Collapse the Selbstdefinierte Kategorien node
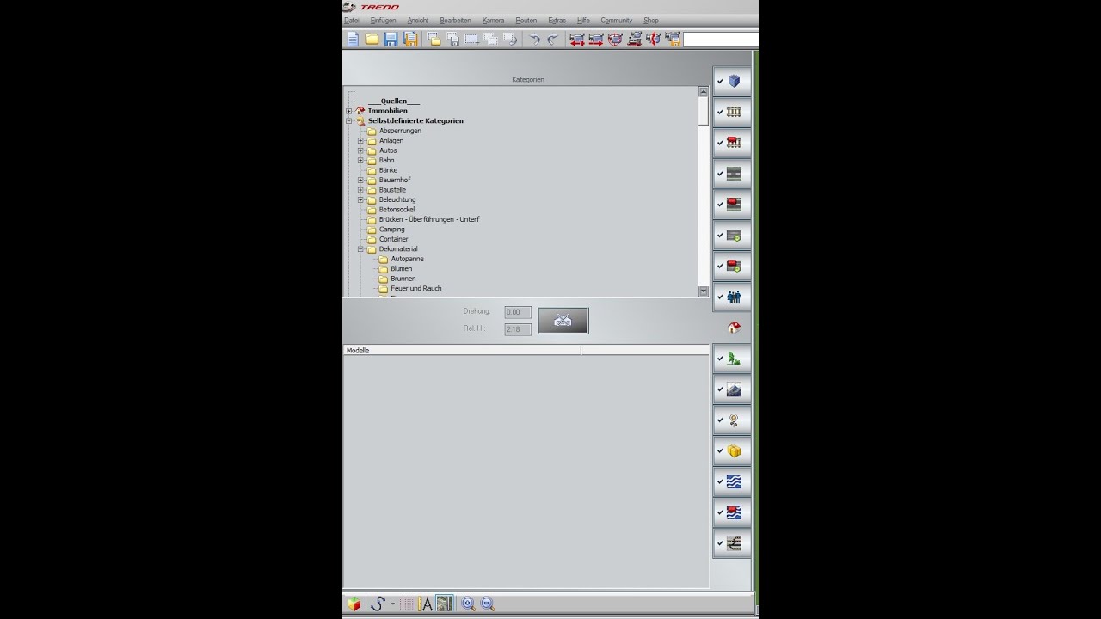Screen dimensions: 1101x619 [349, 121]
